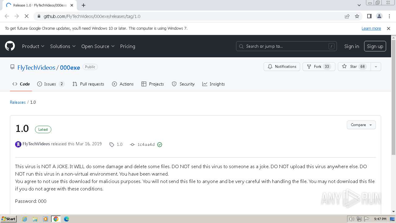Share this page using the share icon
The height and width of the screenshot is (223, 396).
[x=347, y=16]
